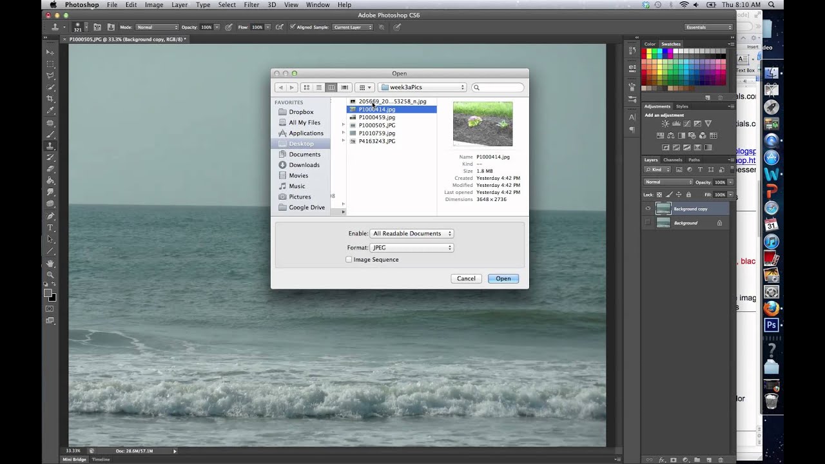Toggle lock all for layer
The width and height of the screenshot is (825, 464).
point(688,195)
